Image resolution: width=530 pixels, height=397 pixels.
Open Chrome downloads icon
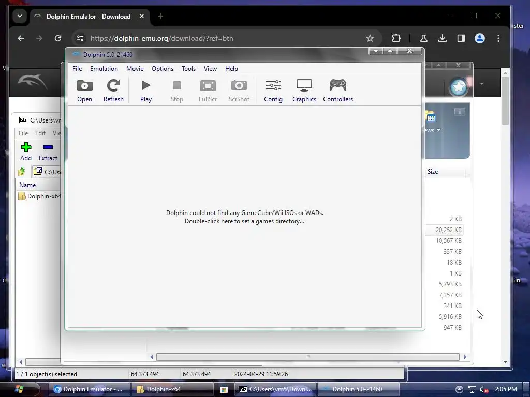point(442,38)
